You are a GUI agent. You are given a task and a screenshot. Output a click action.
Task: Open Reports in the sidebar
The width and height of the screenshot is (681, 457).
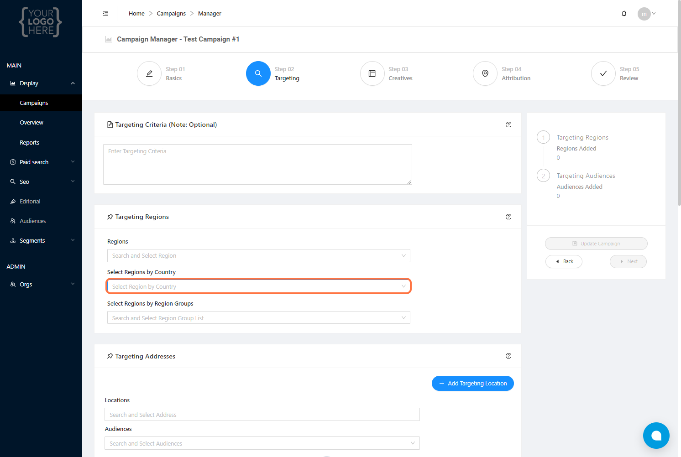(30, 143)
